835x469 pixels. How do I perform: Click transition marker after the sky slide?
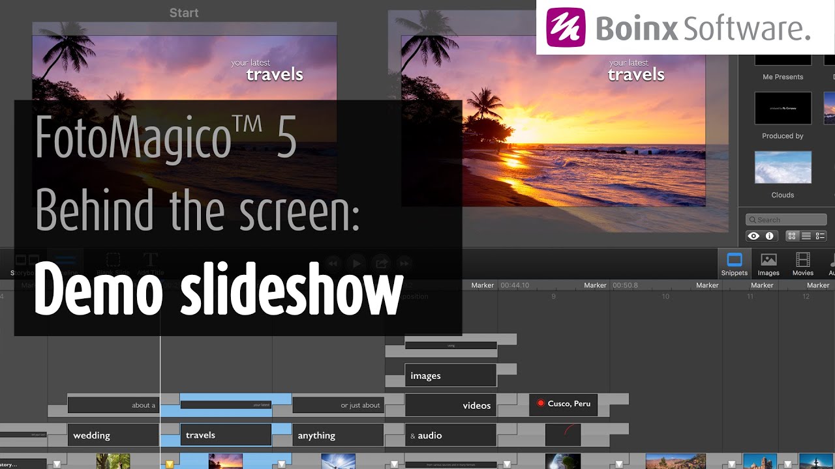[x=394, y=464]
